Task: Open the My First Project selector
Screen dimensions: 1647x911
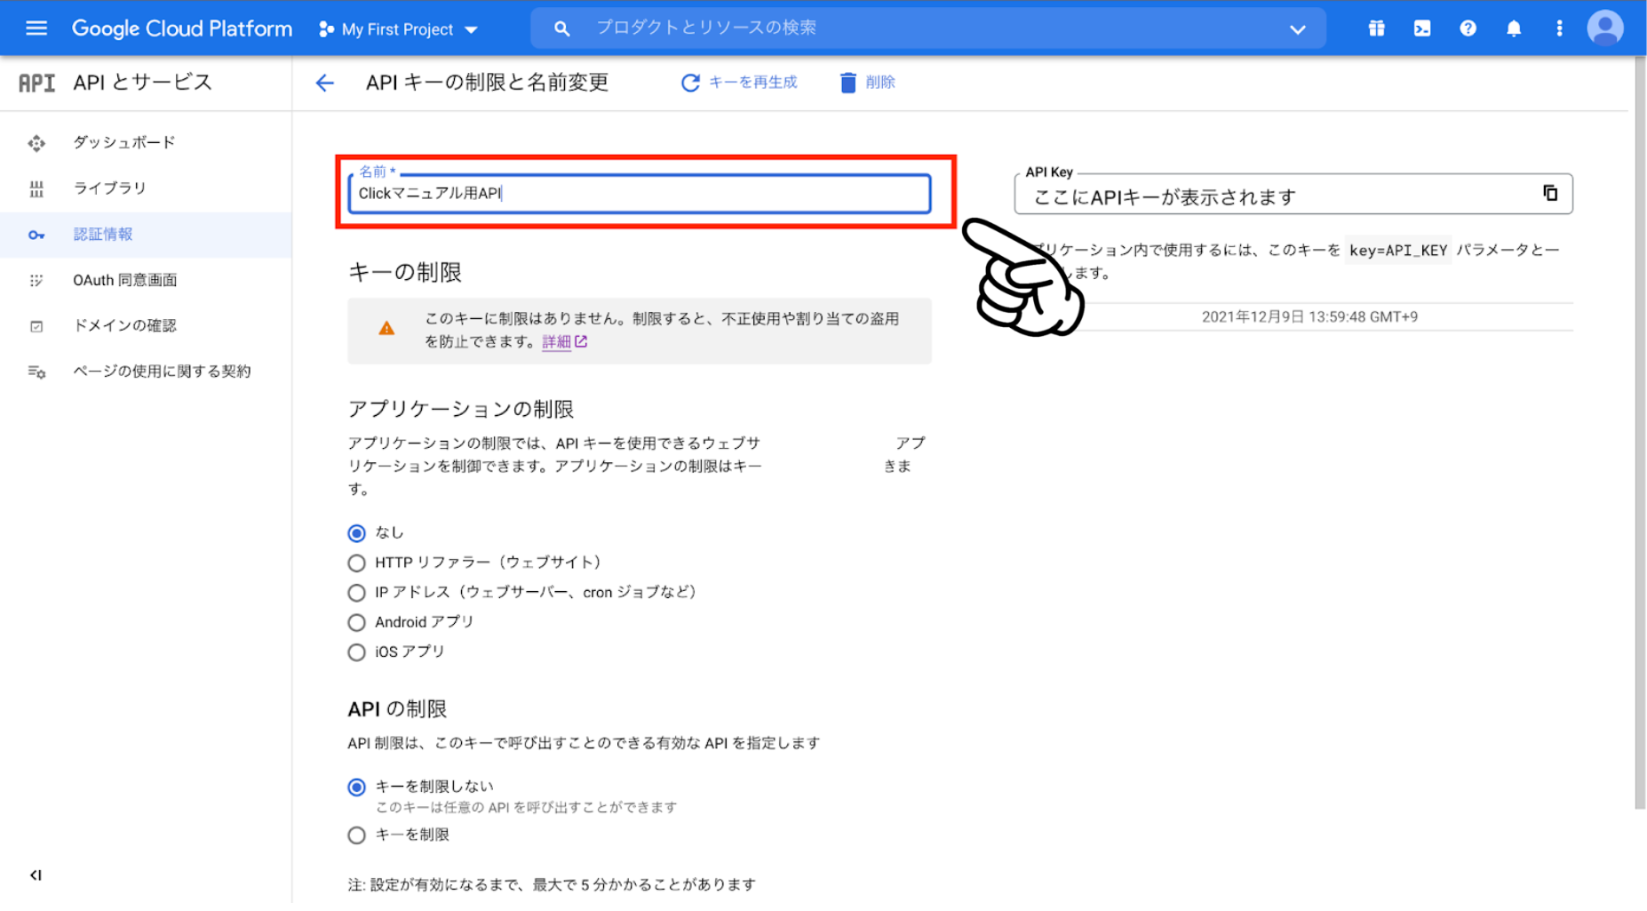Action: (398, 29)
